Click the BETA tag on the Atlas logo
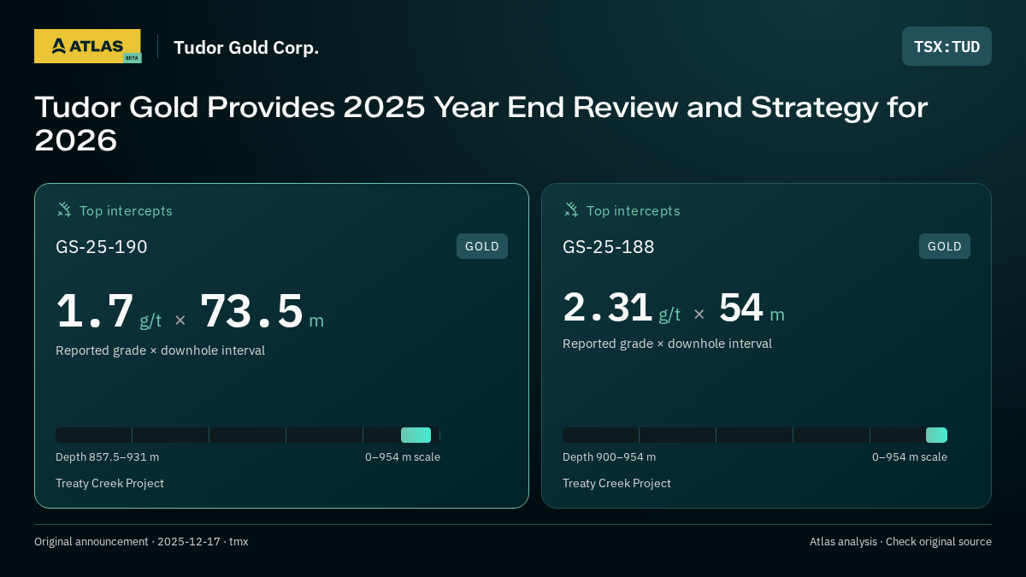The width and height of the screenshot is (1026, 577). point(132,58)
